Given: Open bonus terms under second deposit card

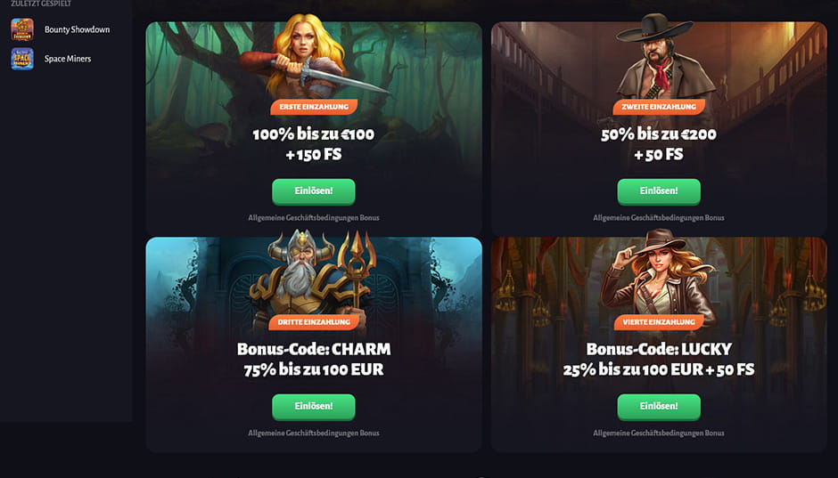Looking at the screenshot, I should pos(659,218).
